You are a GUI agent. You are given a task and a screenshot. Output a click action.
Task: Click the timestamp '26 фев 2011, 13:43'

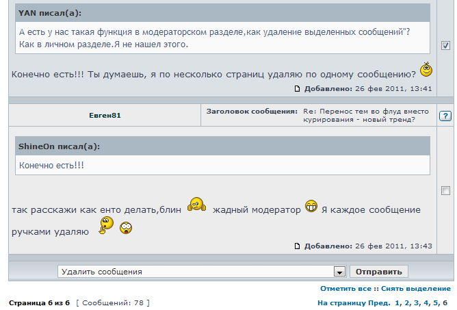(x=393, y=246)
